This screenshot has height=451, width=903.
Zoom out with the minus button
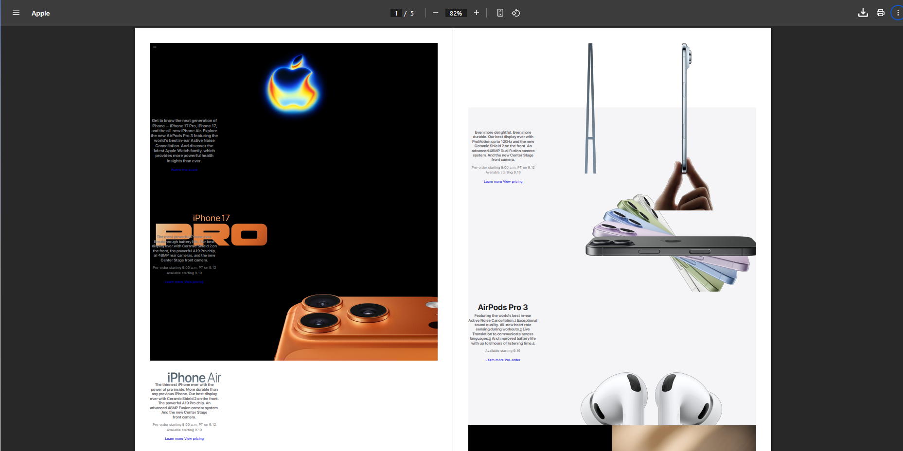click(436, 13)
